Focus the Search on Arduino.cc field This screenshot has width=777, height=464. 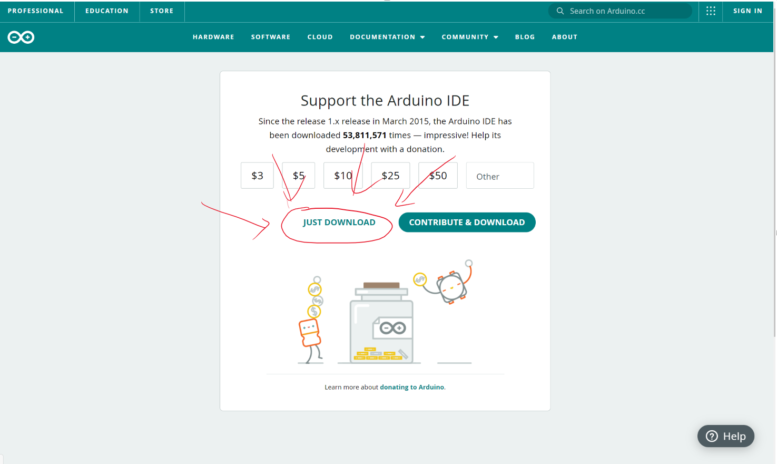coord(620,11)
